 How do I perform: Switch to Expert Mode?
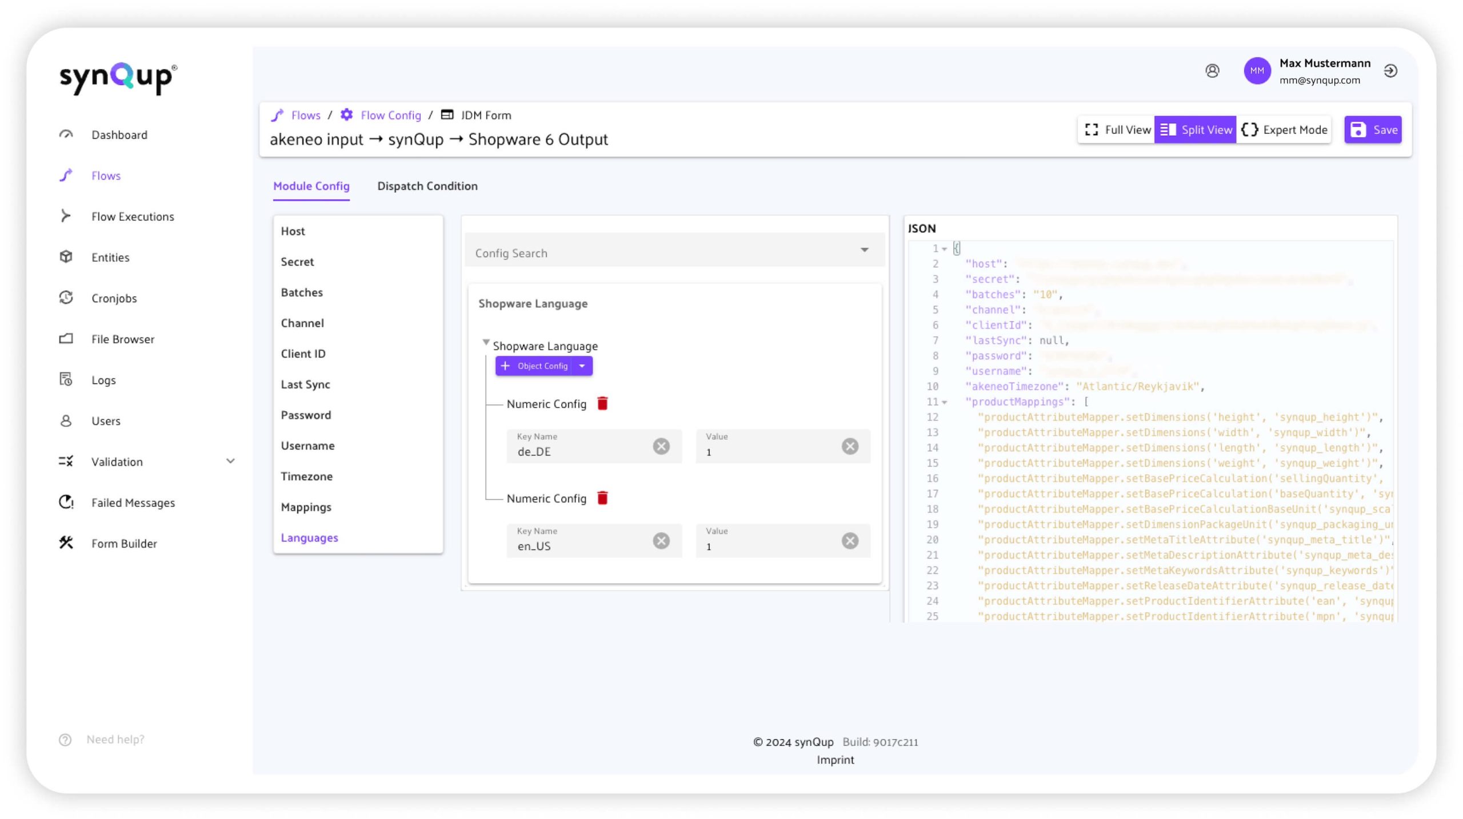click(1284, 130)
